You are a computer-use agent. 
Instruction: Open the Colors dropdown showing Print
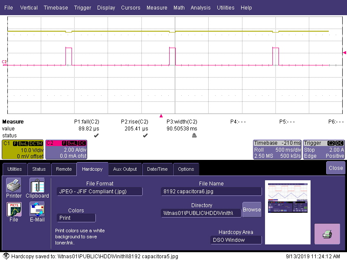[76, 218]
